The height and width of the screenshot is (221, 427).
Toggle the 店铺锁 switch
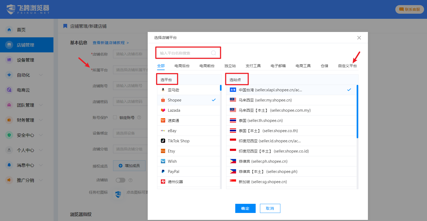121,180
